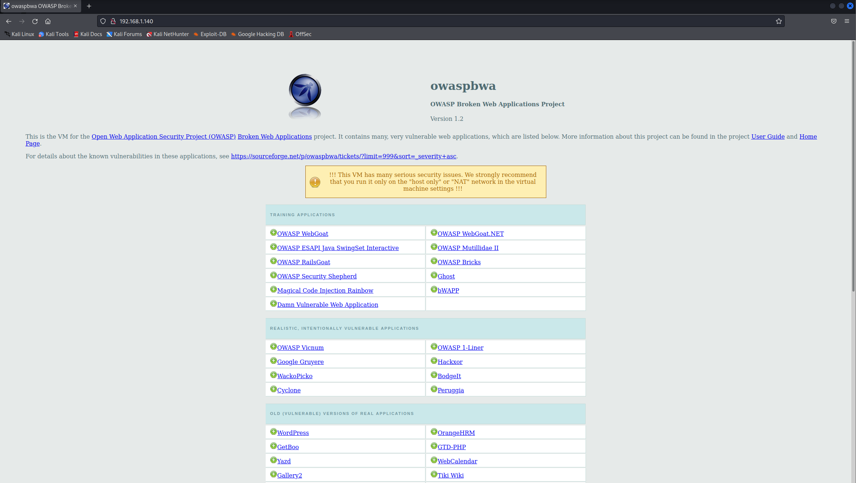Viewport: 856px width, 483px height.
Task: Open the hamburger application menu
Action: click(847, 21)
